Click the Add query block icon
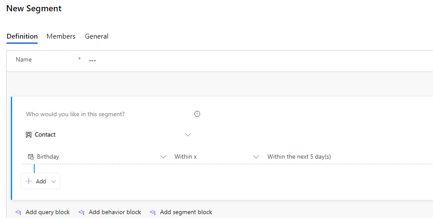 click(x=19, y=212)
